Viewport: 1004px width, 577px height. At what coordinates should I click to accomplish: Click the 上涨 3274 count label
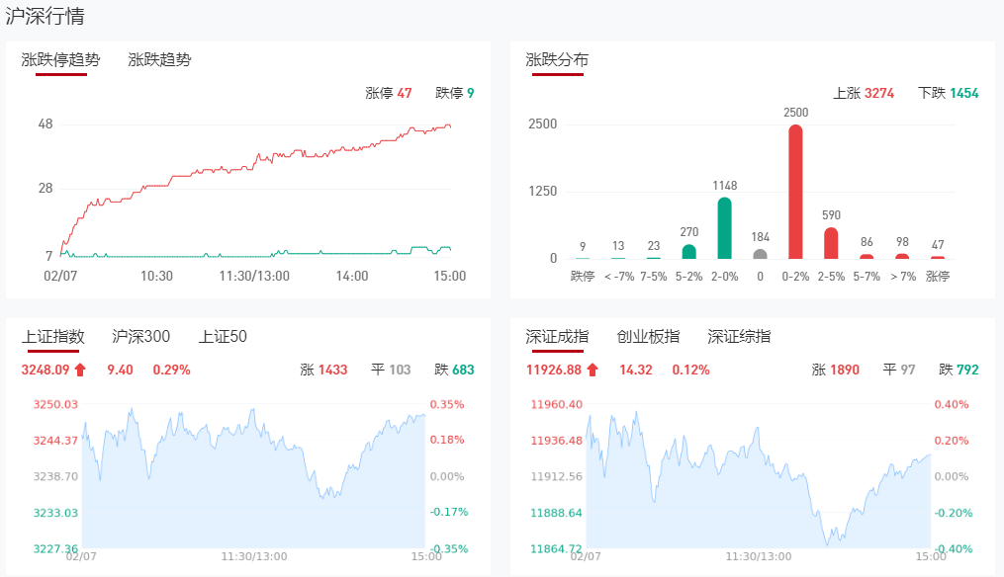pyautogui.click(x=864, y=94)
